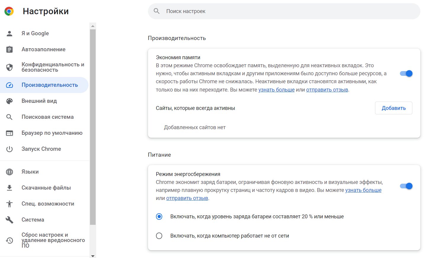431x258 pixels.
Task: Click the shield icon for Конфиденциальность и безопасность
Action: point(9,67)
